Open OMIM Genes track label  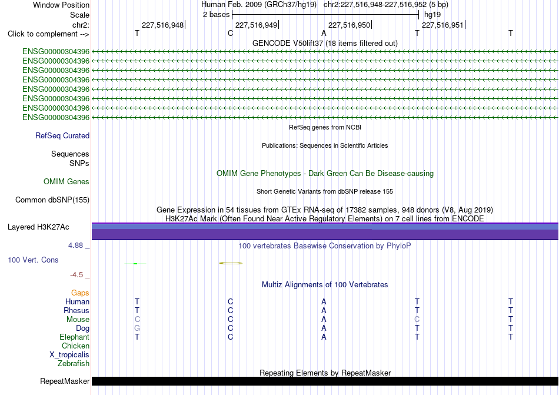(66, 181)
